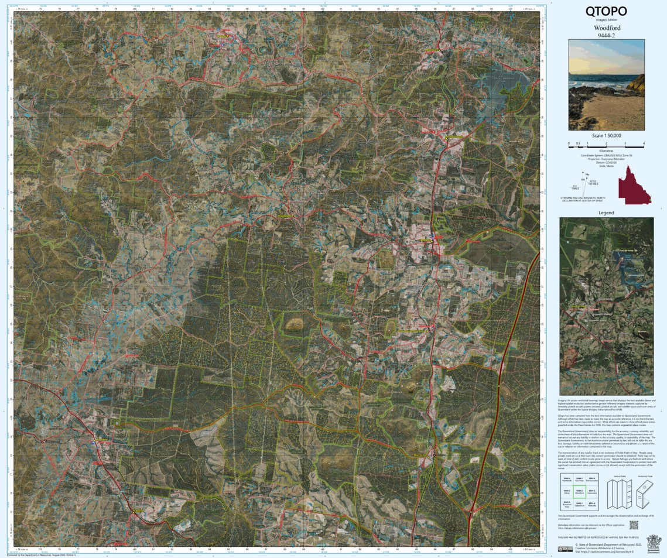The image size is (667, 558).
Task: Open the qtopo.information.qld.gov.au link
Action: coord(577,528)
